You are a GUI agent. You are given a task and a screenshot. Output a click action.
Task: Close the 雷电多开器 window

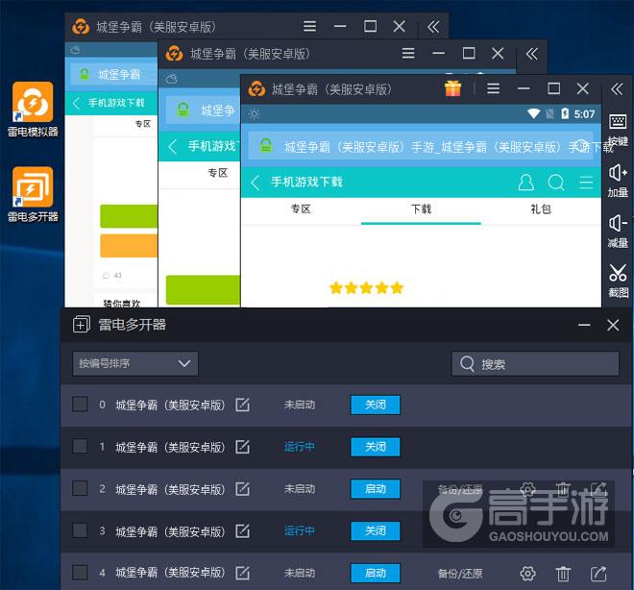(x=613, y=325)
